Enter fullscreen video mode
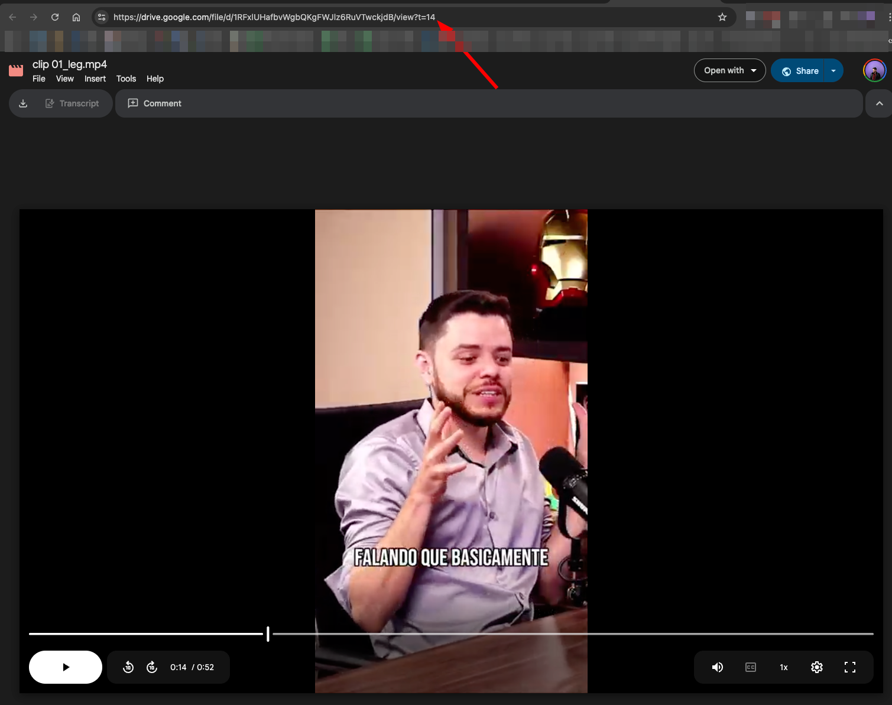This screenshot has width=892, height=705. pyautogui.click(x=849, y=667)
